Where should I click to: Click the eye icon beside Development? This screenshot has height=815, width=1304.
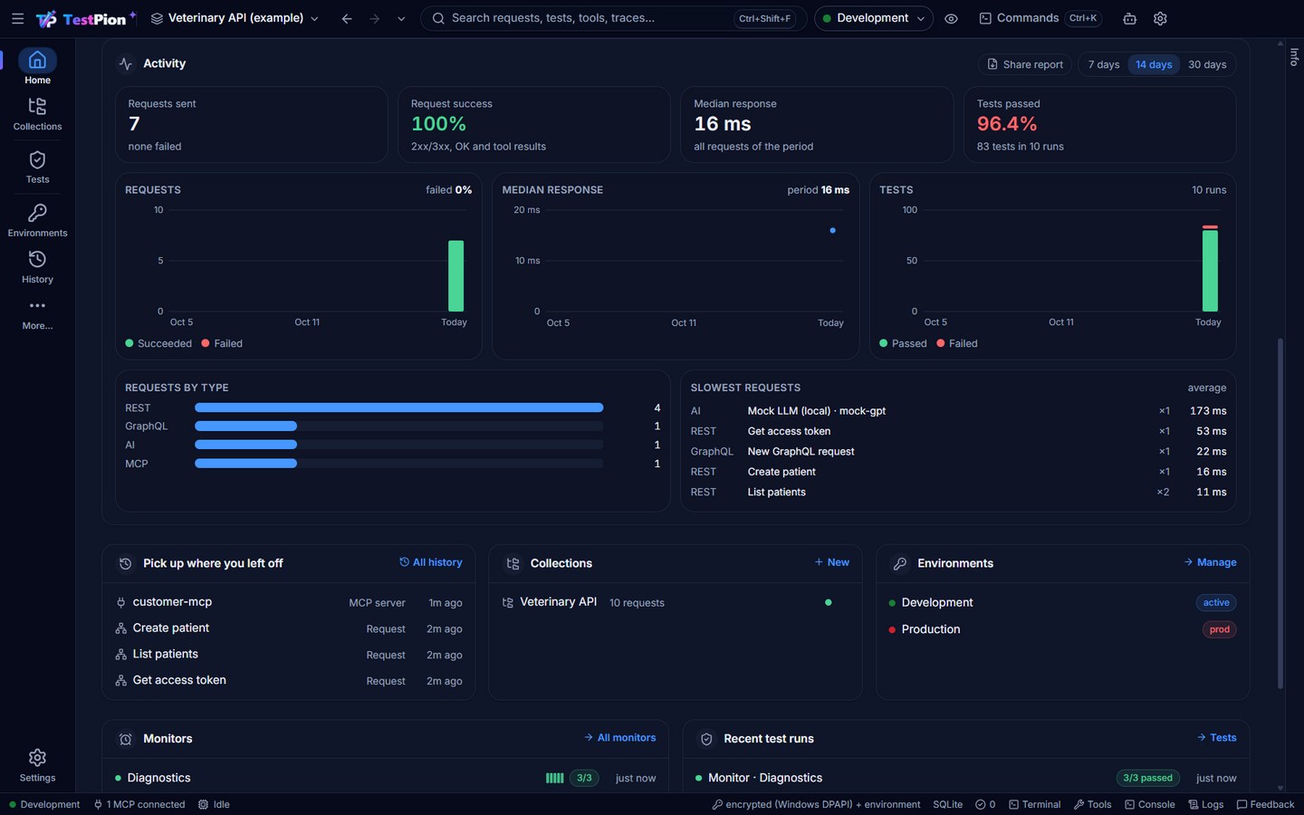951,18
